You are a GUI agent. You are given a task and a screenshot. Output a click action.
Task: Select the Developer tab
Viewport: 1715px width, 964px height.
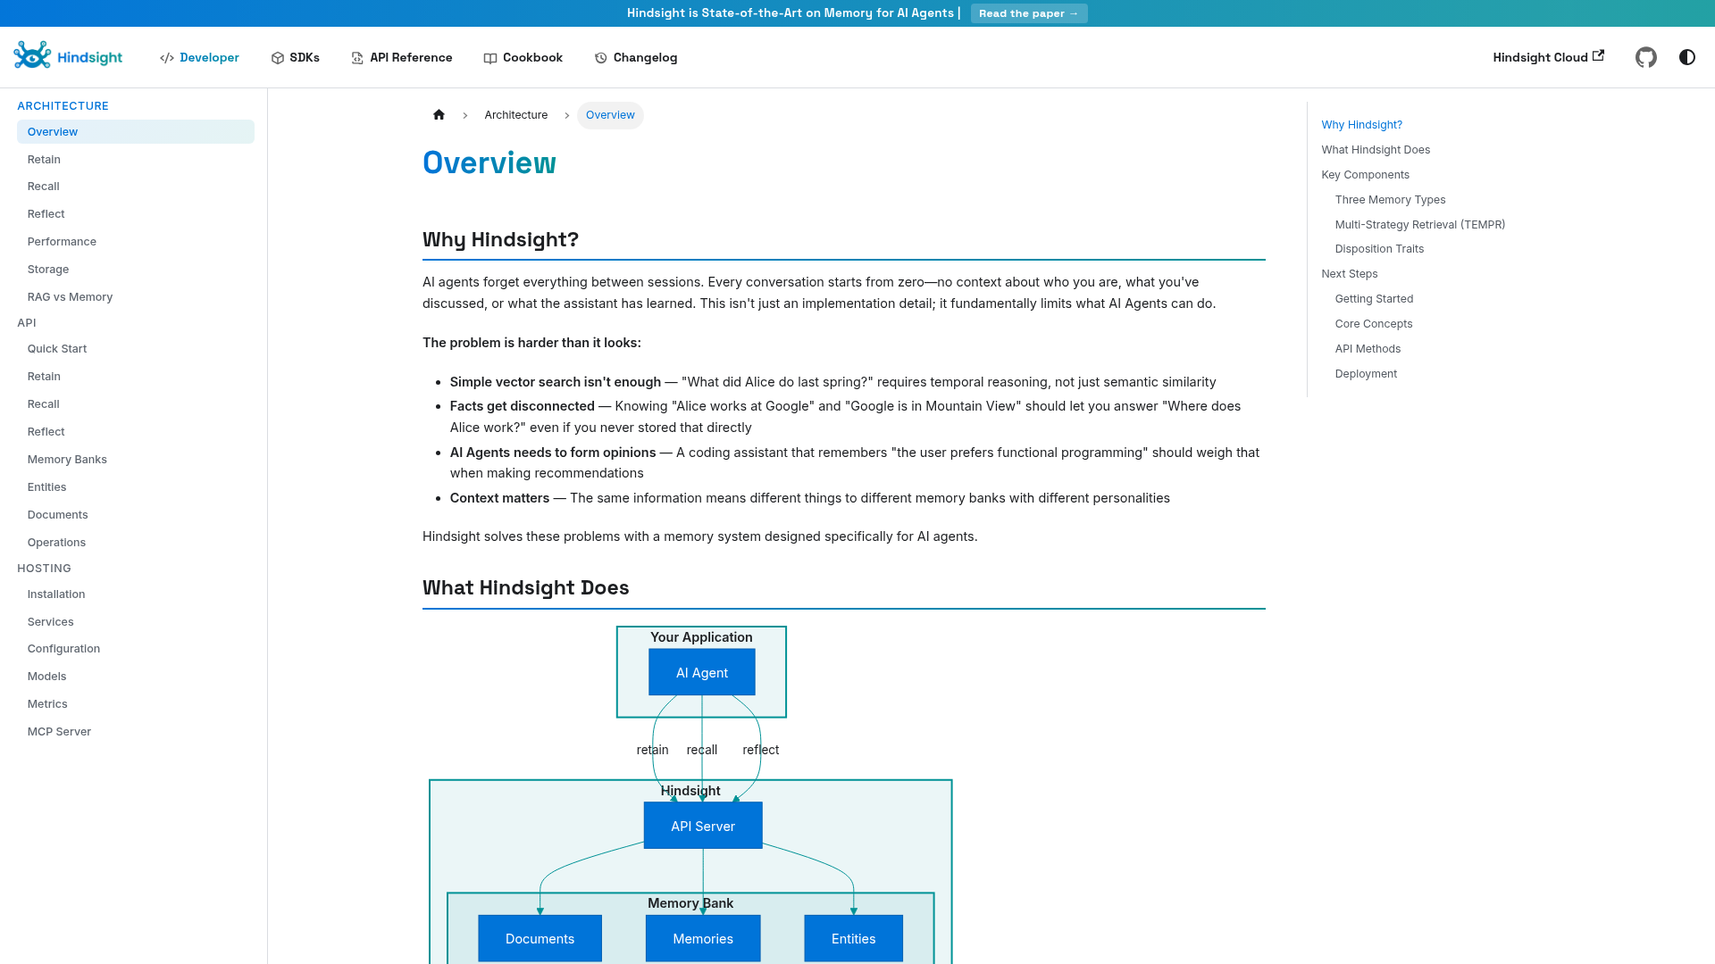tap(199, 57)
